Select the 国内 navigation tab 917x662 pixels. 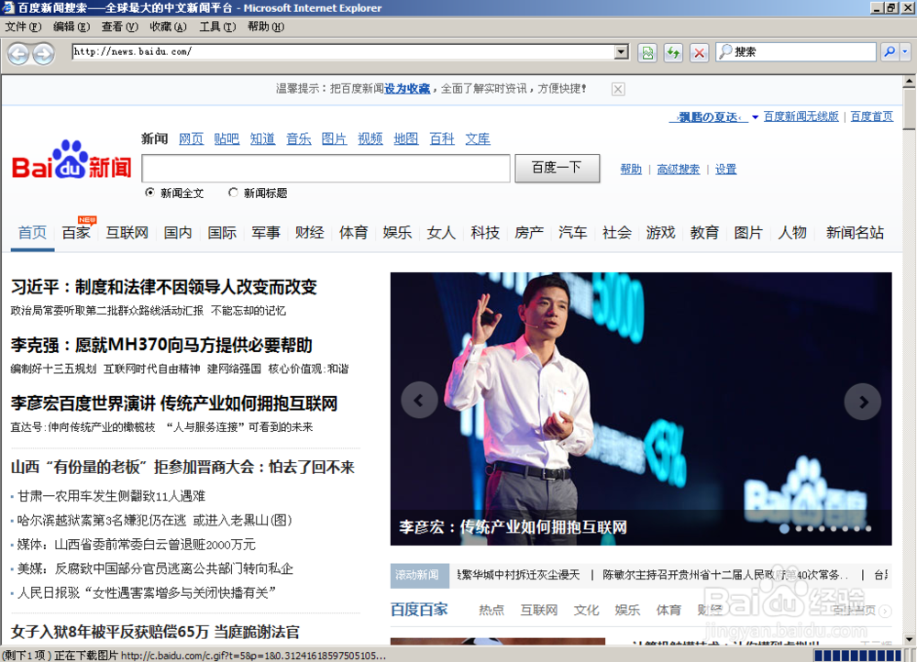[178, 233]
